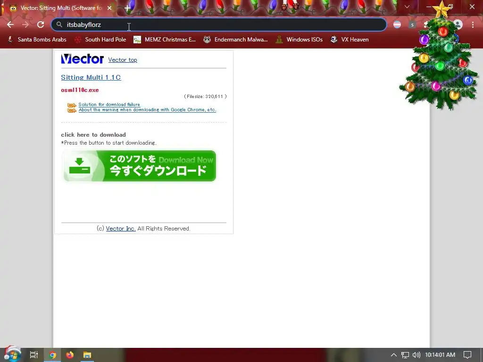Image resolution: width=483 pixels, height=362 pixels.
Task: Open the Endermanch Malwa... bookmark
Action: tap(236, 40)
